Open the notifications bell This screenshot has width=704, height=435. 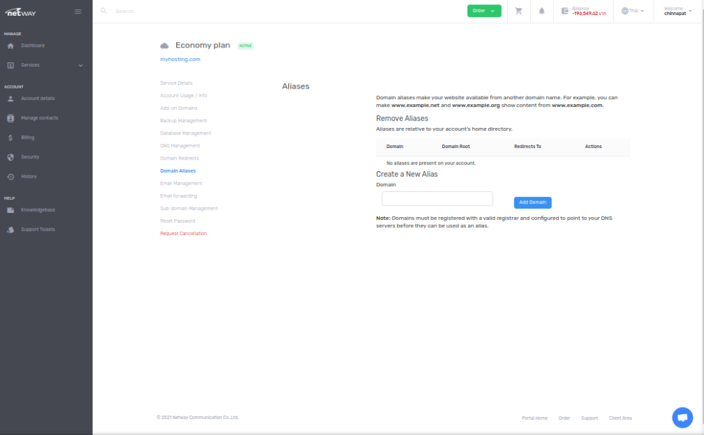541,11
